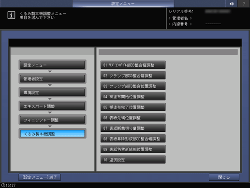Open 06 表紙先端位置調整
The height and width of the screenshot is (188, 250).
(133, 117)
